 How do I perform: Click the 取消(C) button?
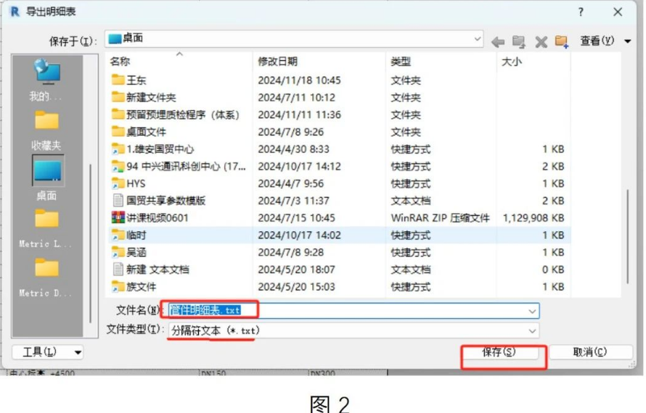pyautogui.click(x=590, y=352)
